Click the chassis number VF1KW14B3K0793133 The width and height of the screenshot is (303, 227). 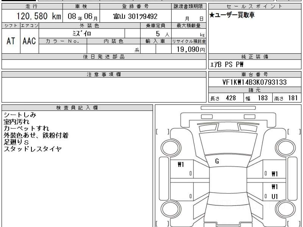(x=255, y=82)
